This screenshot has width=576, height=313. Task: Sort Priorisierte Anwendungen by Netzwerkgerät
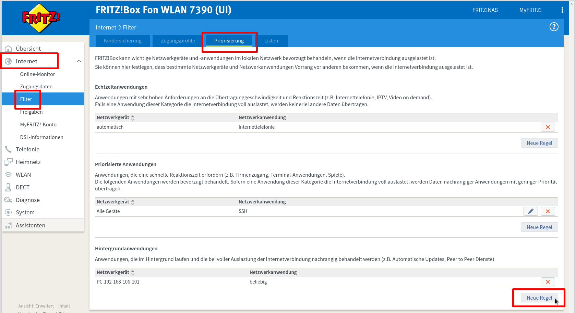[133, 202]
